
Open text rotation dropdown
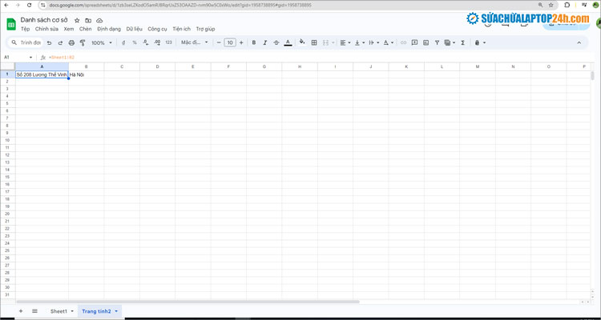(x=389, y=43)
